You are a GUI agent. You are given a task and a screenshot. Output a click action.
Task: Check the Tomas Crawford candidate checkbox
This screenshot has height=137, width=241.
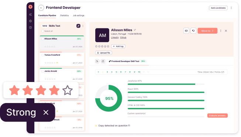42,55
